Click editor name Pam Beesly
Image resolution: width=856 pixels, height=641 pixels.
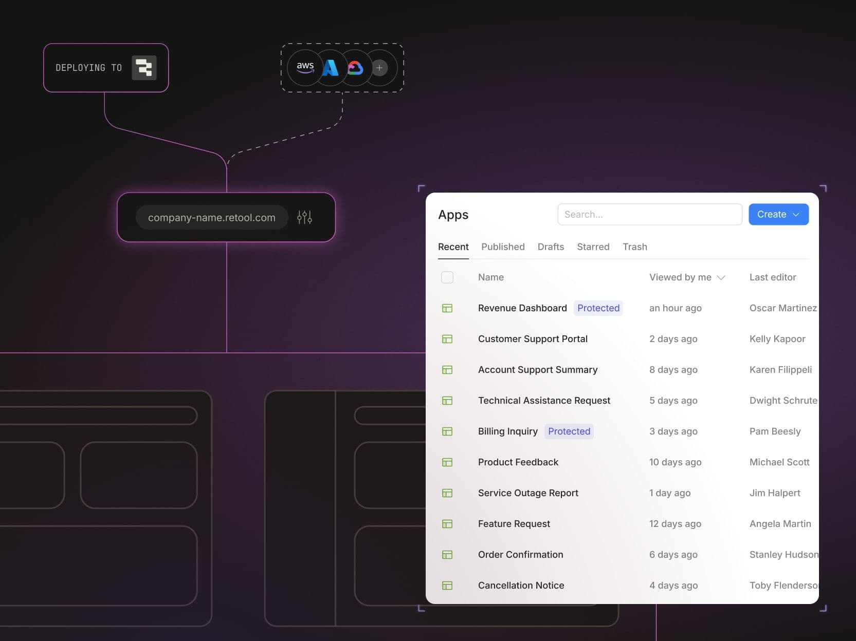tap(775, 431)
